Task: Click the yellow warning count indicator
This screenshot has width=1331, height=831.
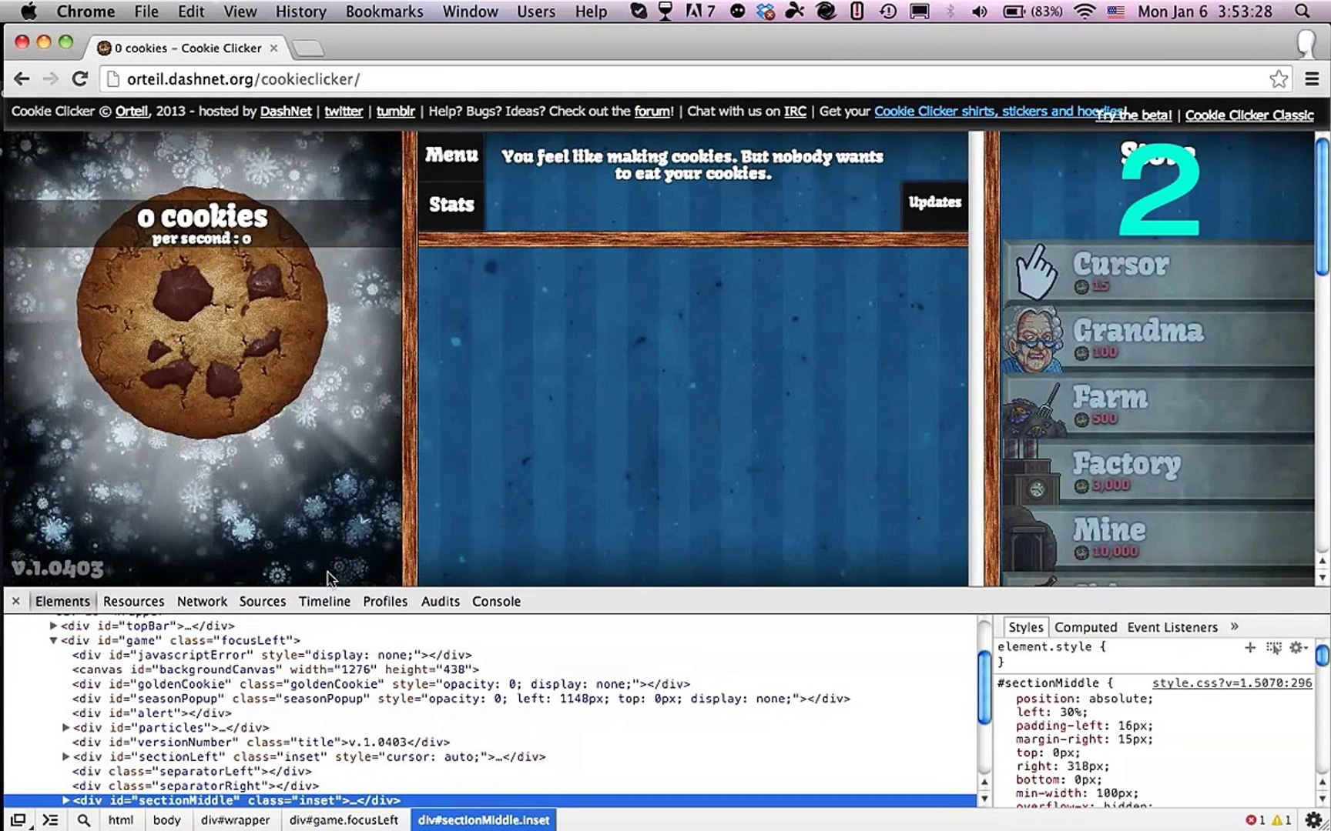Action: tap(1282, 820)
